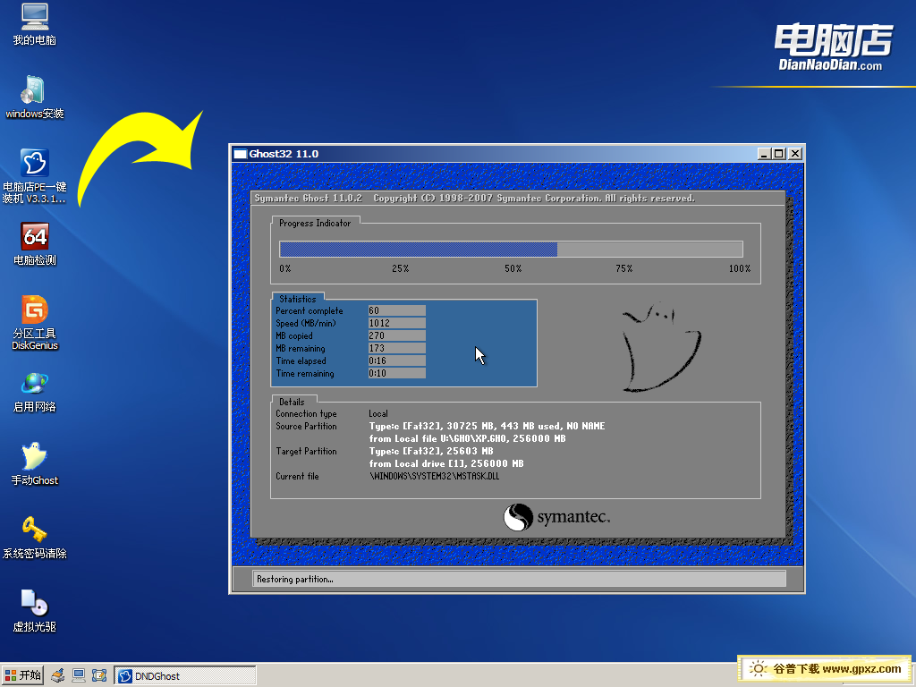
Task: Minimize the Ghost32 11.0 window
Action: [764, 154]
